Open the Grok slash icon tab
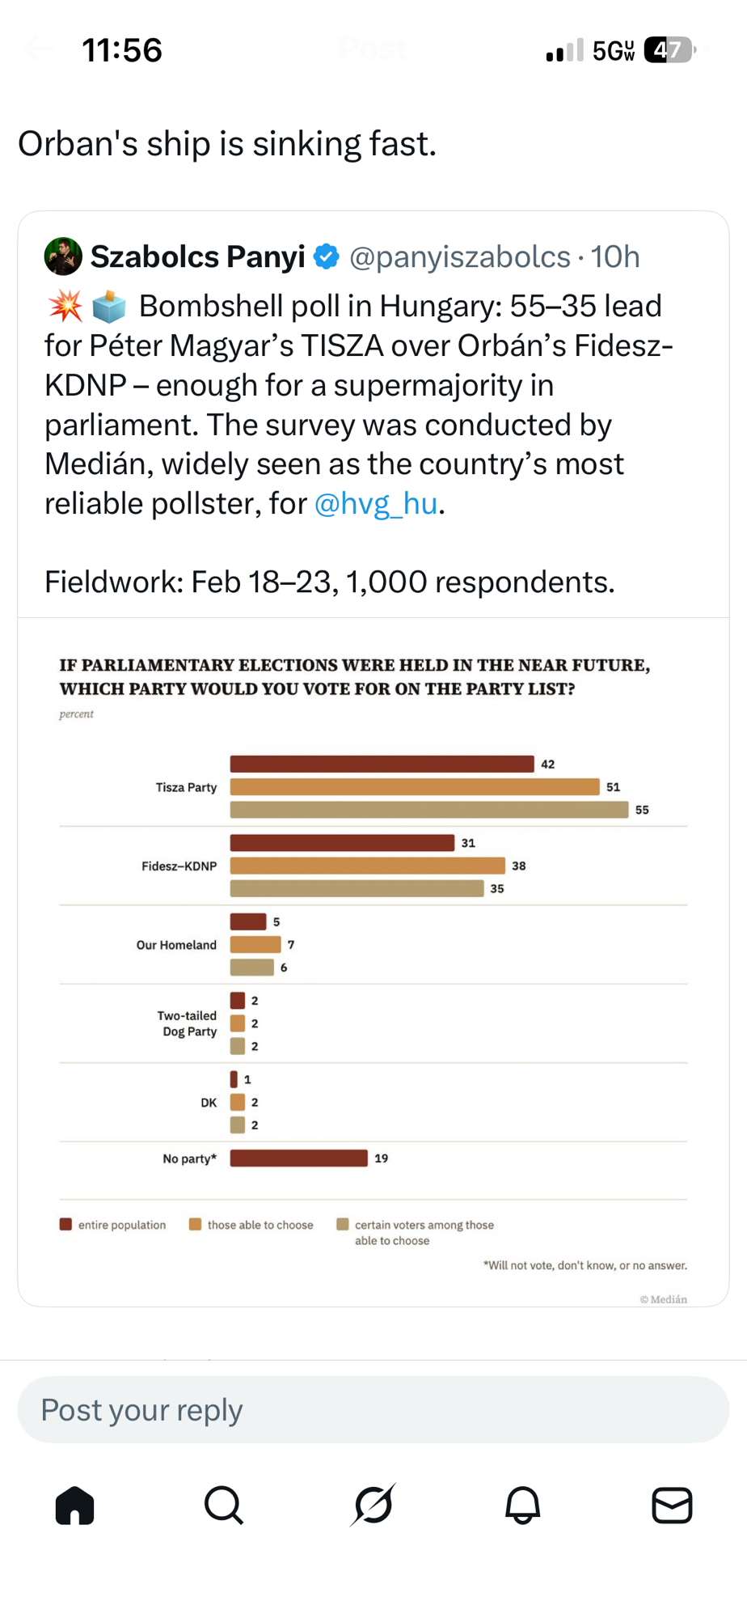 tap(373, 1506)
